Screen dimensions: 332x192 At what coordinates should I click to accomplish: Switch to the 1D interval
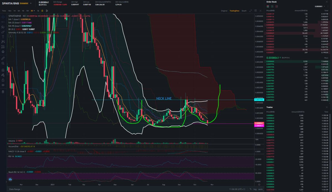click(x=23, y=11)
